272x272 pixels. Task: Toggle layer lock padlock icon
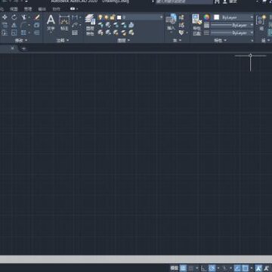tap(113, 17)
